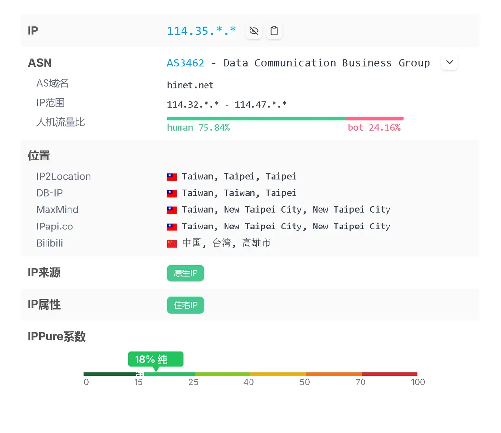This screenshot has width=501, height=433.
Task: Click the red bot traffic bar
Action: [375, 118]
